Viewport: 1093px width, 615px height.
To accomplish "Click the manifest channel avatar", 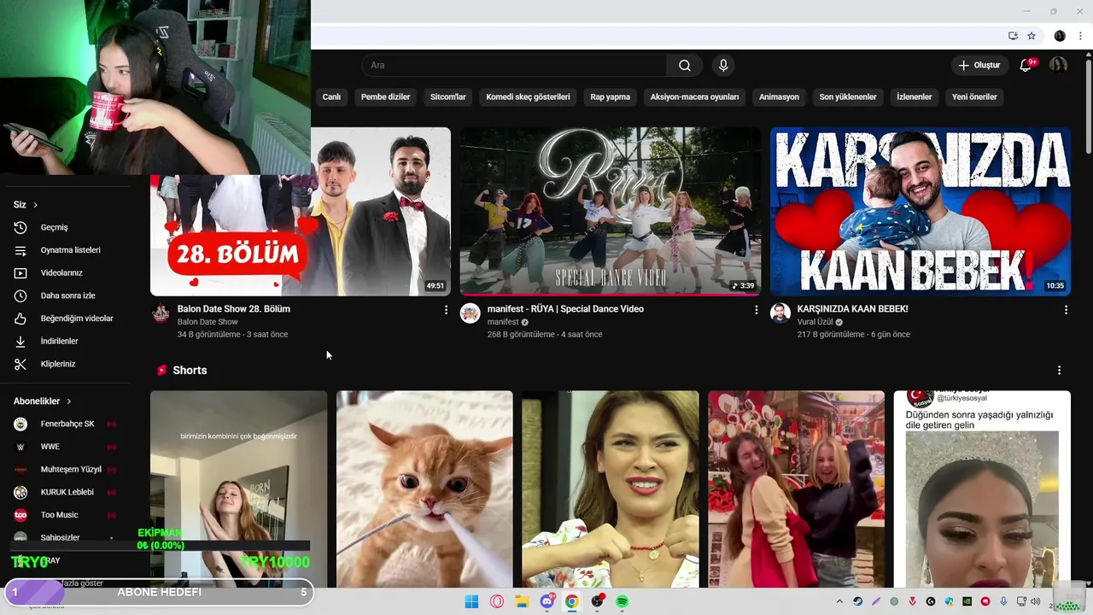I will 471,313.
